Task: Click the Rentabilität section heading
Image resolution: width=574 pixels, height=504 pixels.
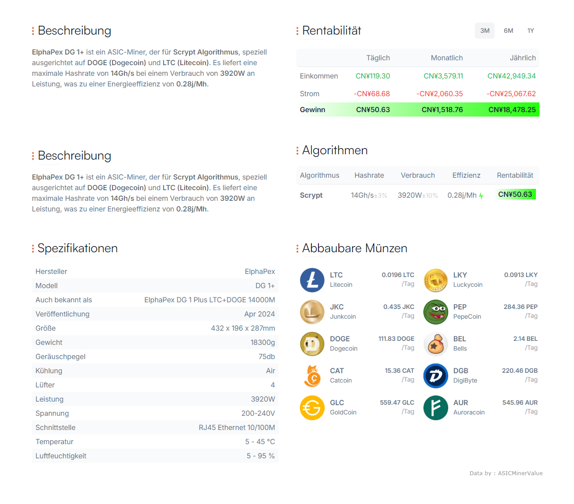Action: coord(332,31)
